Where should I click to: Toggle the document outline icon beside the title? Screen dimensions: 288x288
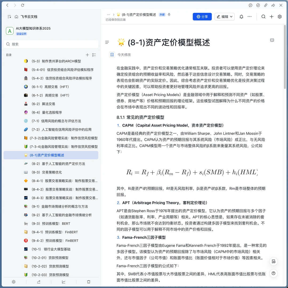tap(107, 42)
